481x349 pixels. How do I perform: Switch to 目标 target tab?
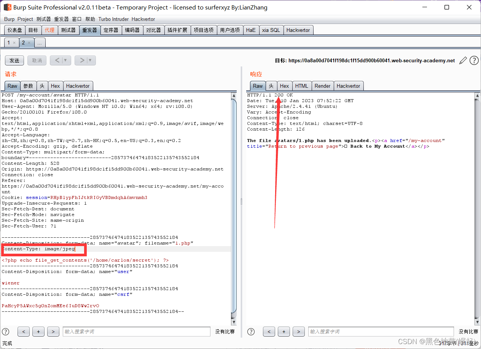[33, 30]
